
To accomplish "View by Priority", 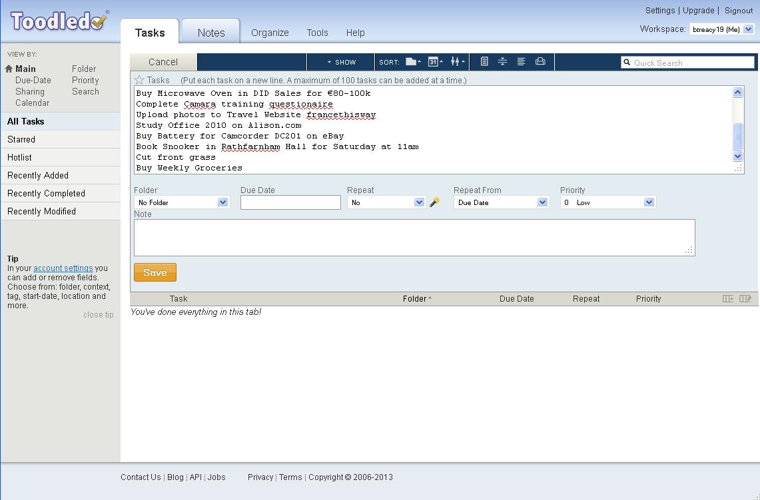I will pyautogui.click(x=85, y=80).
